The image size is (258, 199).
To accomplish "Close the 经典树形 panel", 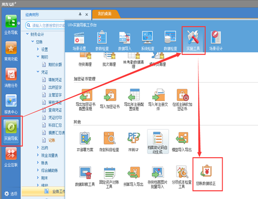I will [86, 14].
